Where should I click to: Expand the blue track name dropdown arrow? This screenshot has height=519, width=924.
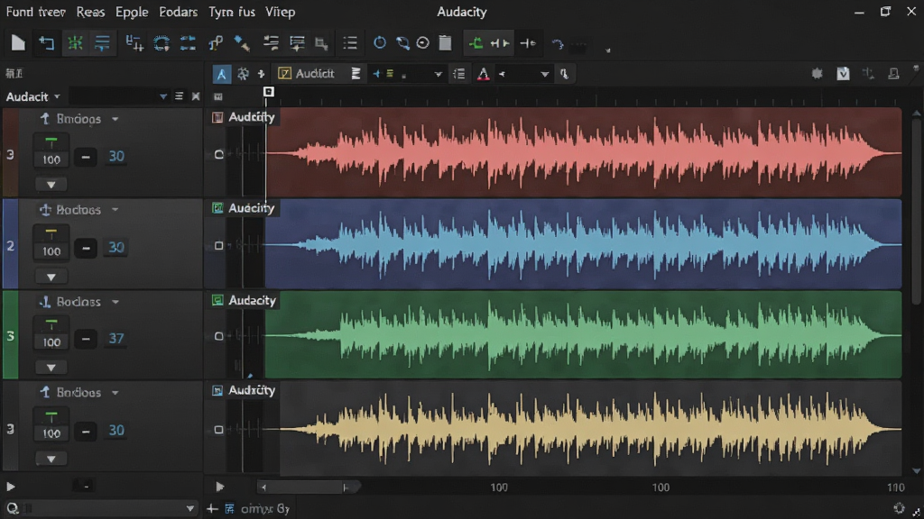(115, 209)
